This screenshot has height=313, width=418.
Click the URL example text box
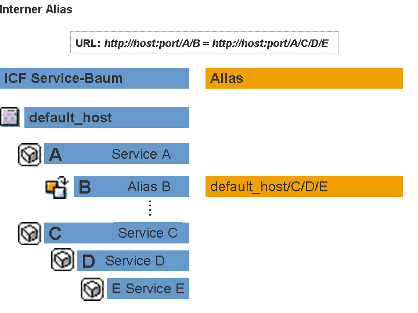click(x=204, y=42)
